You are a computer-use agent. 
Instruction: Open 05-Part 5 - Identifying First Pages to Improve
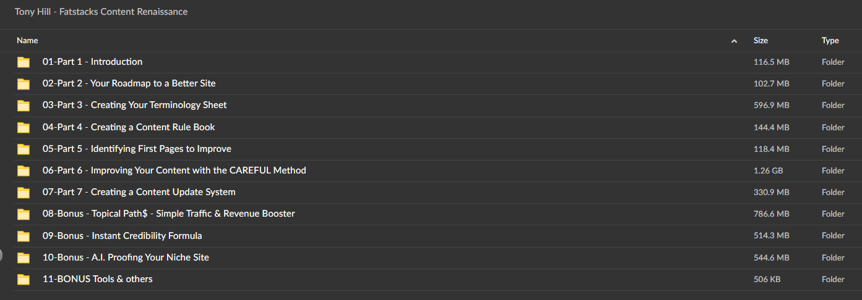tap(137, 149)
